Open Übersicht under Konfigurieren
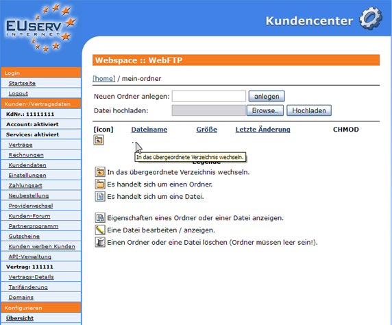 pos(20,318)
